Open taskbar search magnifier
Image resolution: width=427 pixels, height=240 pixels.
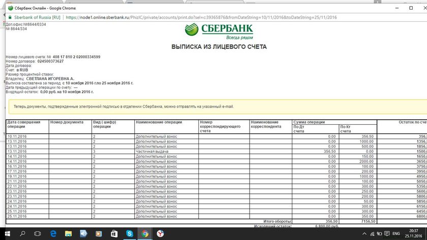23,233
